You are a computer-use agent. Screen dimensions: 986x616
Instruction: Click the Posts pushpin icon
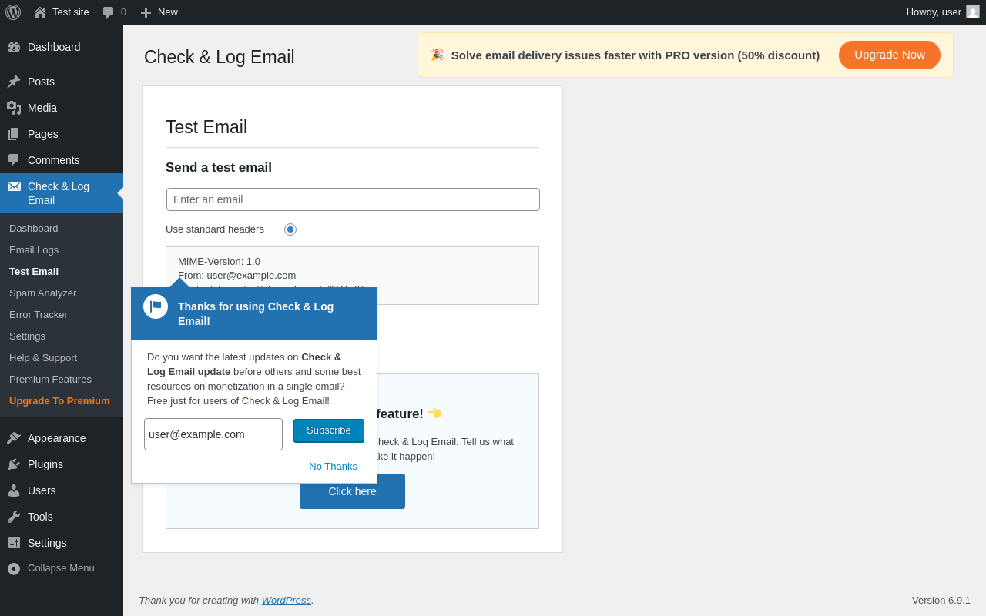click(14, 82)
